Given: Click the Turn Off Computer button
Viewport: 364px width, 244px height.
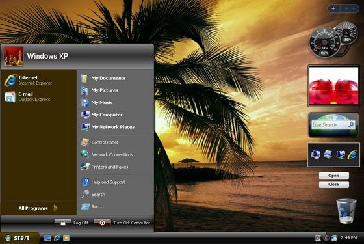Looking at the screenshot, I should coord(122,223).
